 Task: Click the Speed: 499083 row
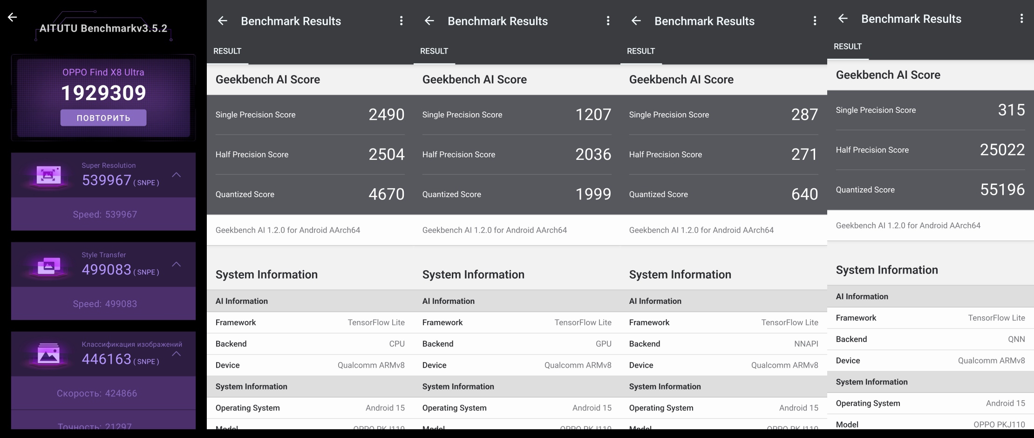tap(103, 304)
